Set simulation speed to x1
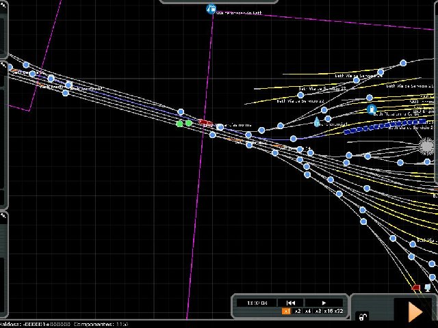Screen dimensions: 438x328 [287, 312]
